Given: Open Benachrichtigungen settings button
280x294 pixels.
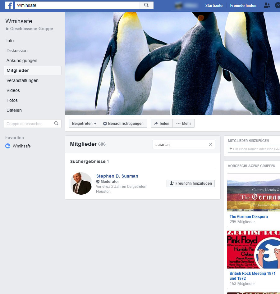Looking at the screenshot, I should click(x=123, y=123).
